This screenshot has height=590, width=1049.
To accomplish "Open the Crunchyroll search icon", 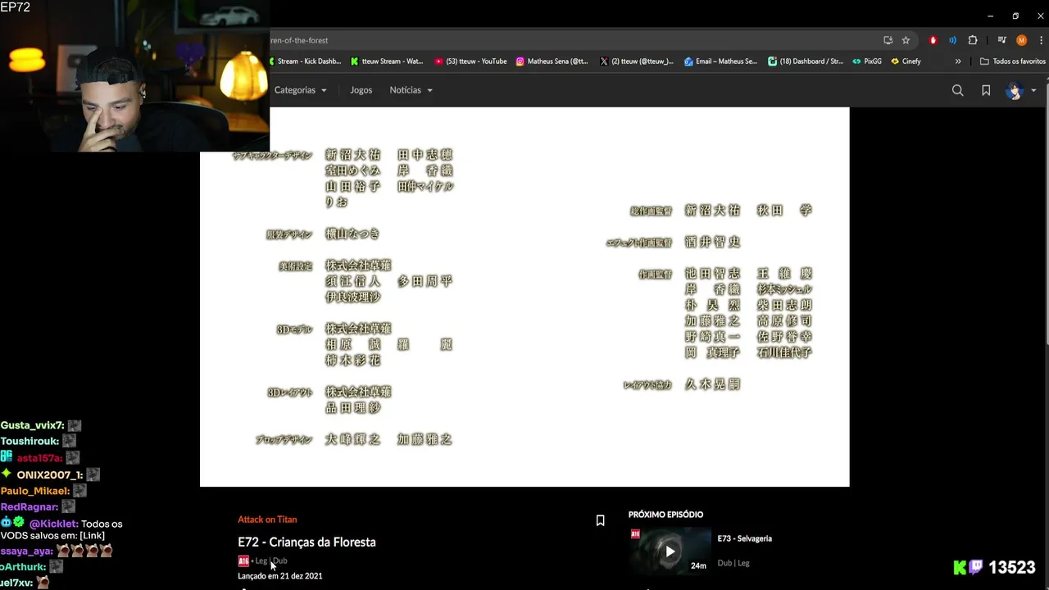I will [x=957, y=90].
